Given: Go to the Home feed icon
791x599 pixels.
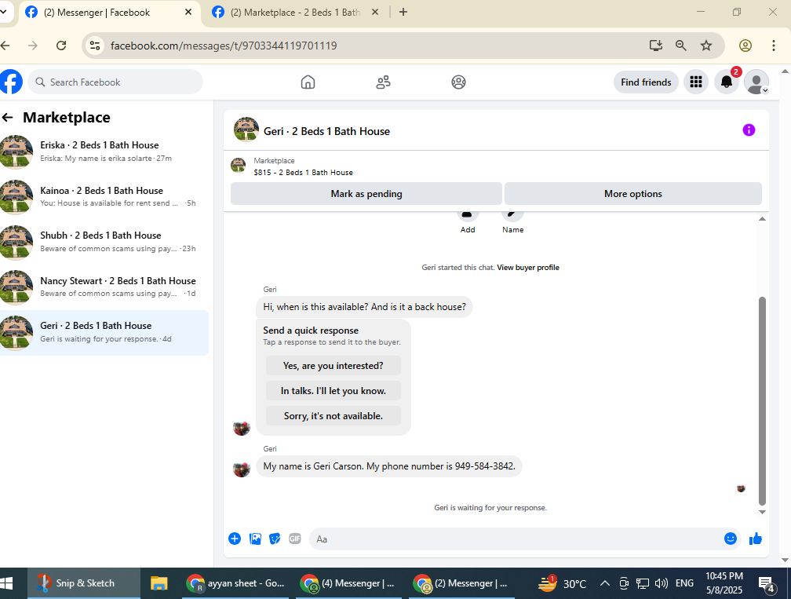Looking at the screenshot, I should click(308, 82).
